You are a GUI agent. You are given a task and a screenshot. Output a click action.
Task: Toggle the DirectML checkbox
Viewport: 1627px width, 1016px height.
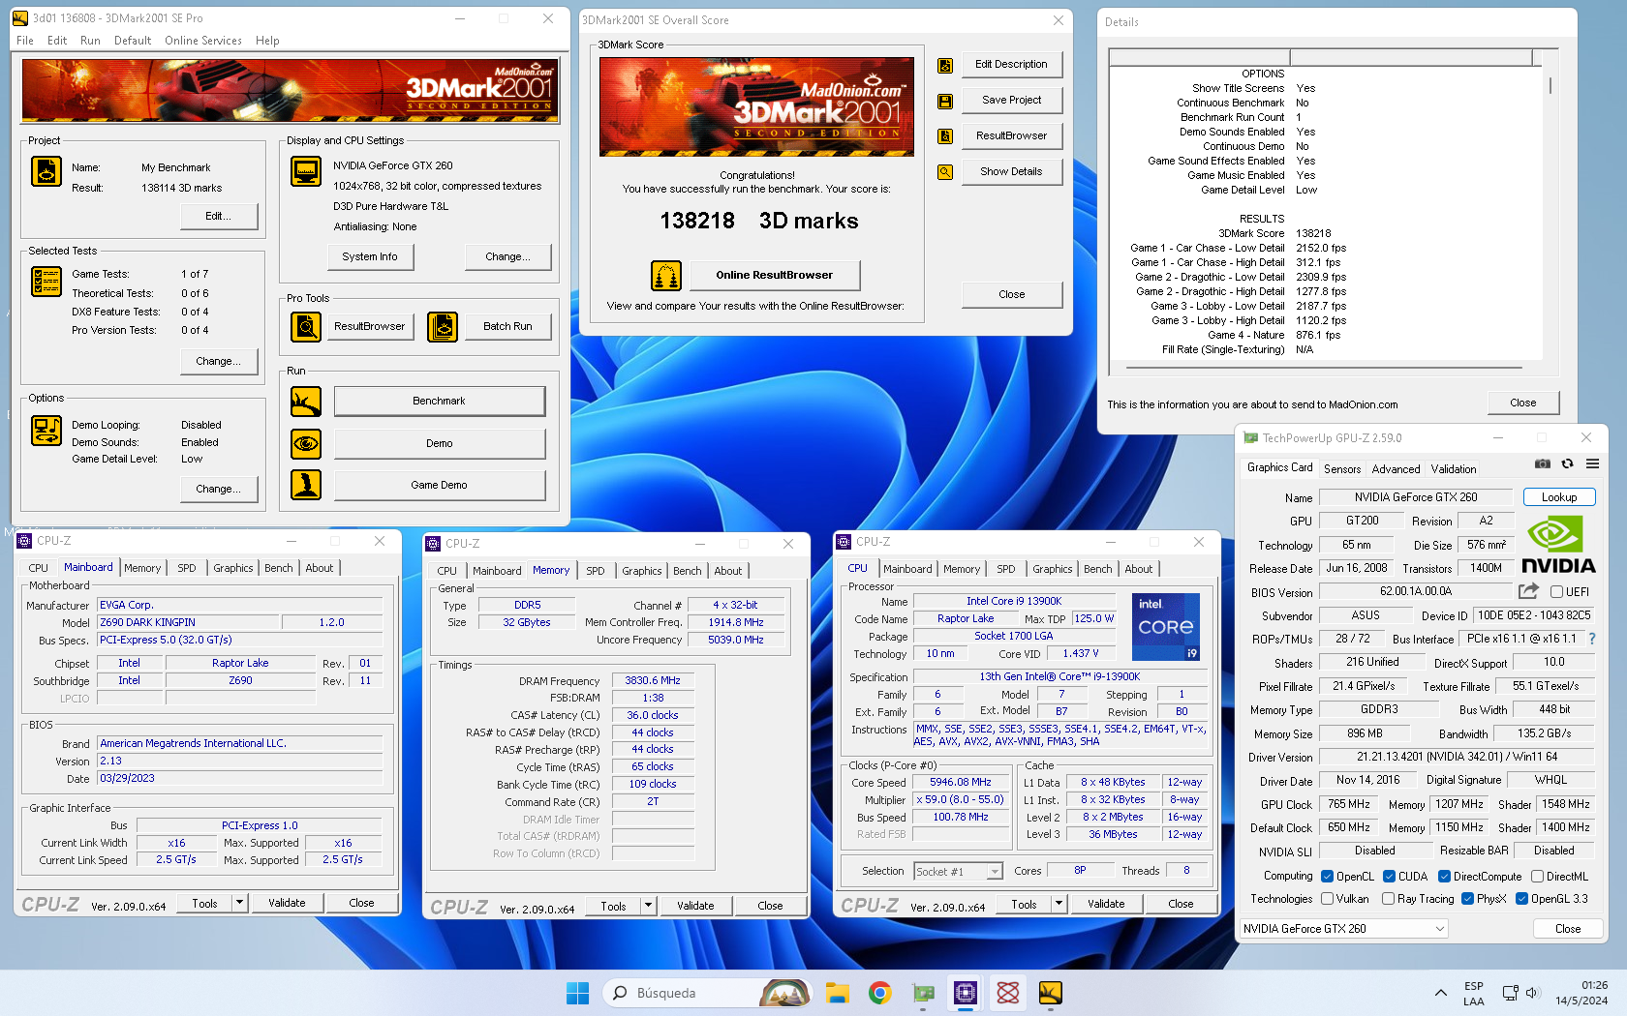point(1537,877)
